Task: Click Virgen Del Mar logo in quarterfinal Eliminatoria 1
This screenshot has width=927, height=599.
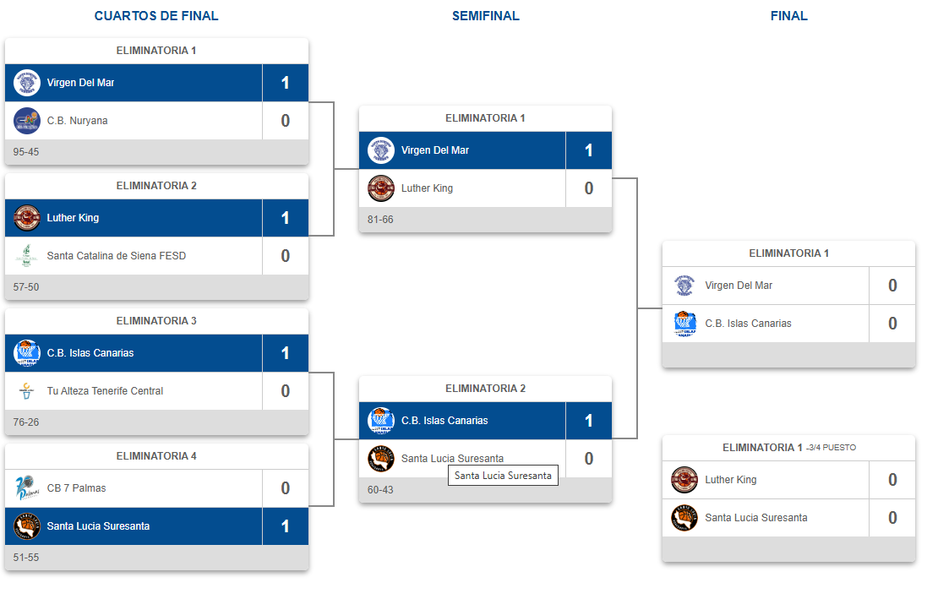Action: coord(26,83)
